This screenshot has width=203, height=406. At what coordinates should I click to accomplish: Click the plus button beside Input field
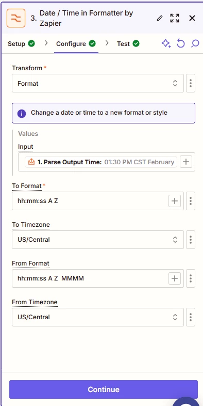[186, 162]
